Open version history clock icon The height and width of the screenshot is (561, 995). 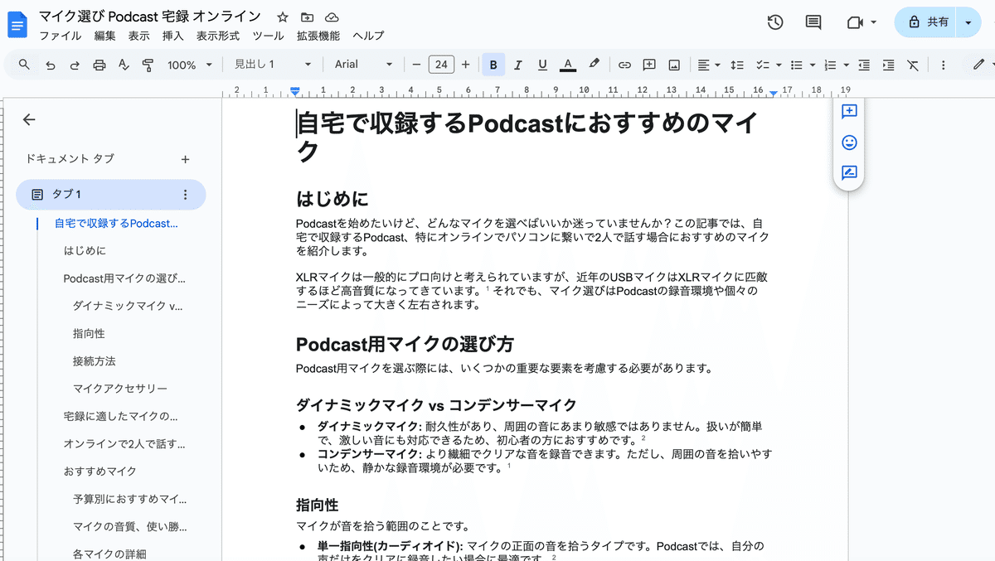pyautogui.click(x=775, y=22)
